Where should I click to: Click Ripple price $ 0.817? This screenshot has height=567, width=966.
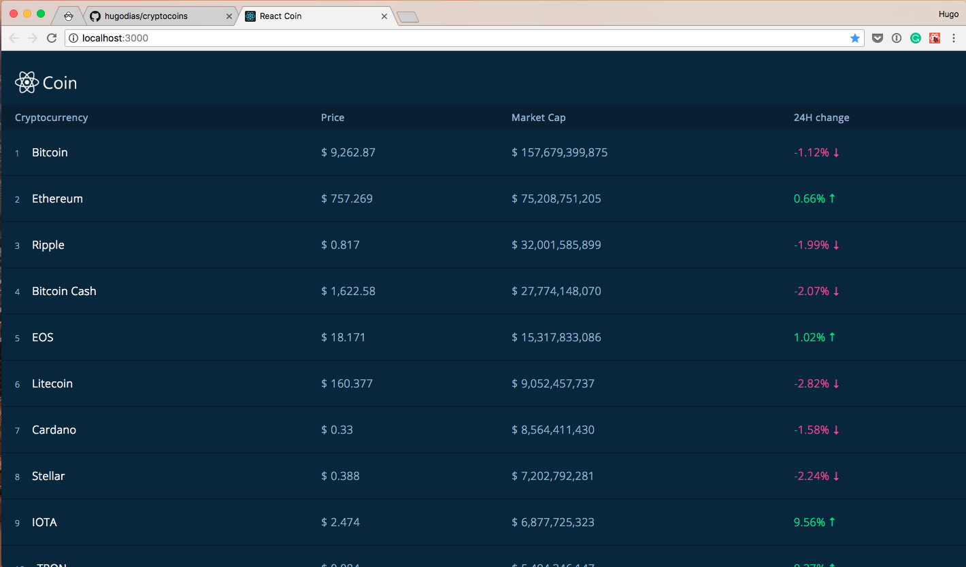tap(340, 245)
